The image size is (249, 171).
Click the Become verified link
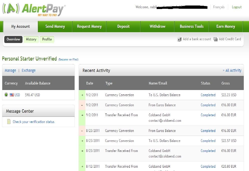pos(68,59)
